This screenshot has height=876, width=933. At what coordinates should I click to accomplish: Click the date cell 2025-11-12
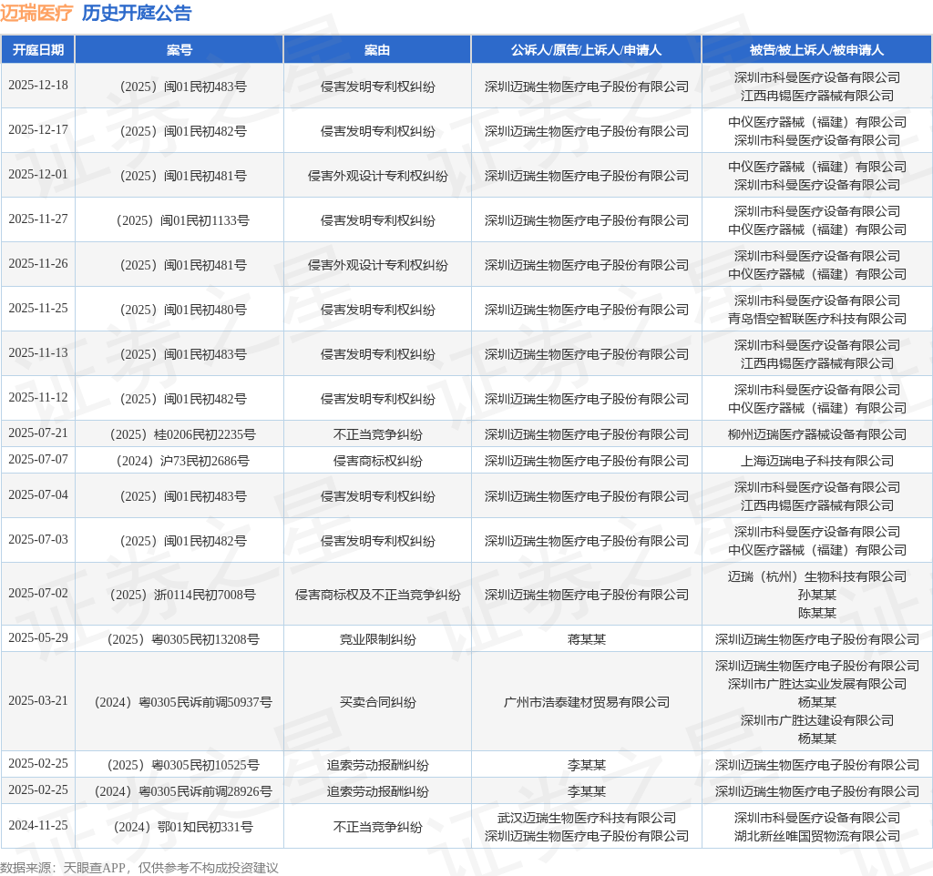[x=38, y=397]
